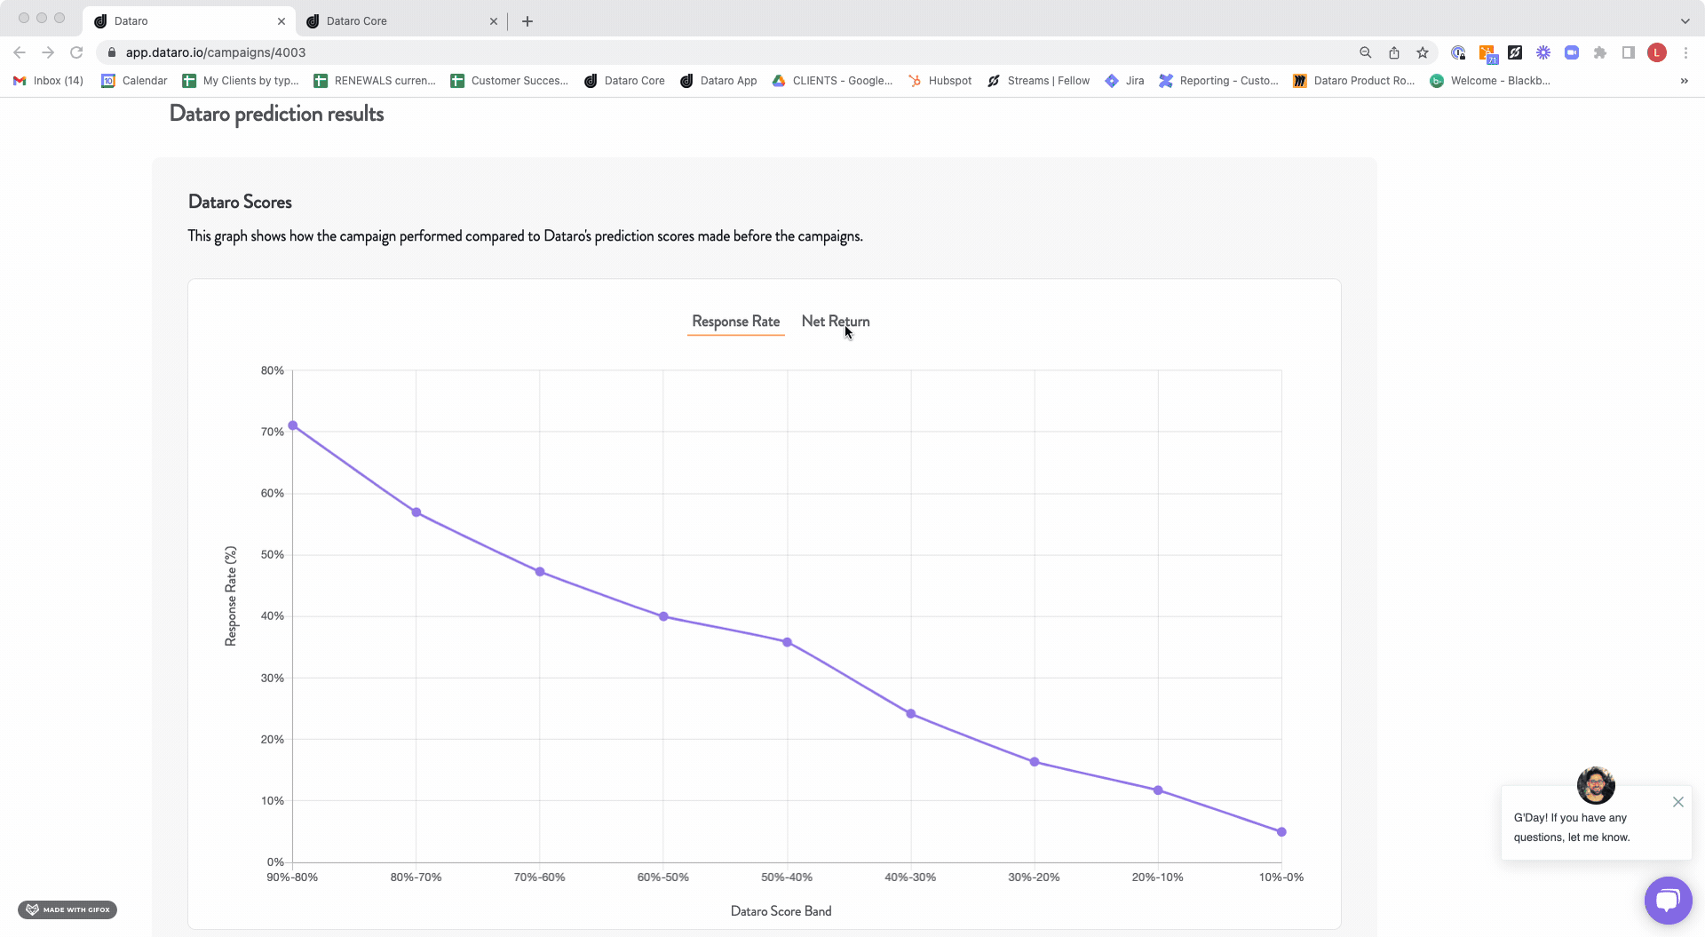
Task: Go back to previous page
Action: pyautogui.click(x=20, y=52)
